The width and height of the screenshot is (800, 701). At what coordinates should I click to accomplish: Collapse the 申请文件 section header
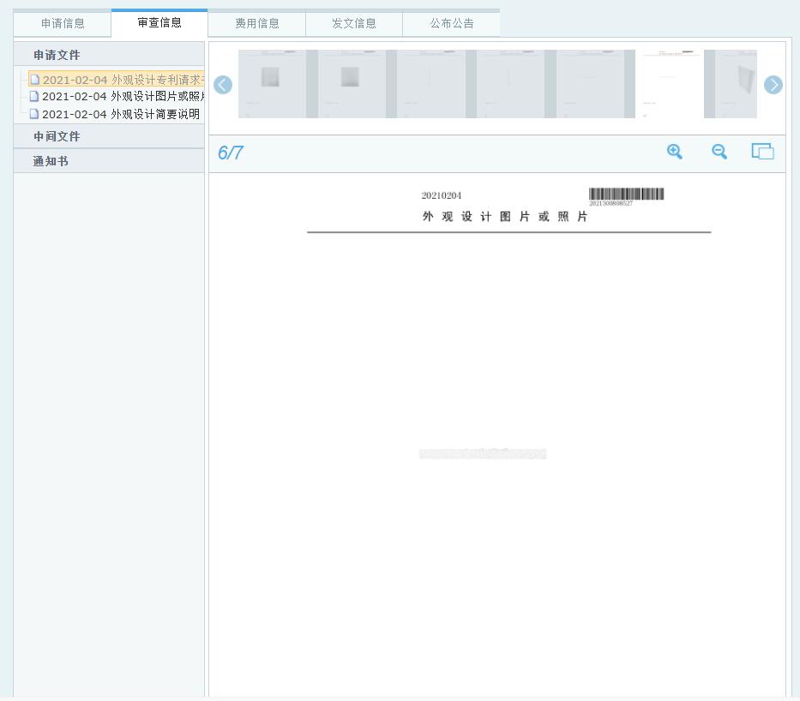(x=57, y=55)
